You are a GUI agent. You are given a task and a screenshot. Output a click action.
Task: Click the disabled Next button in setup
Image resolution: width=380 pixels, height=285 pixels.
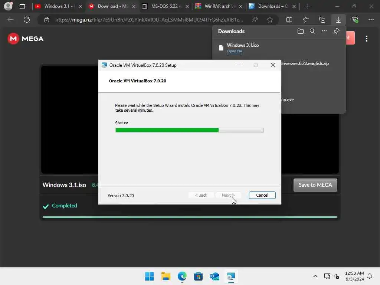coord(228,195)
